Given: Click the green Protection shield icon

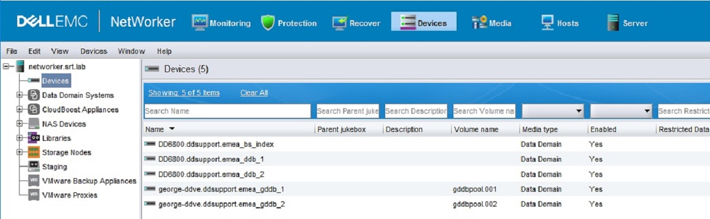Looking at the screenshot, I should [268, 23].
